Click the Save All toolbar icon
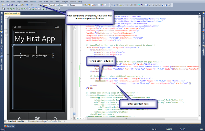This screenshot has width=205, height=131. (x=12, y=5)
